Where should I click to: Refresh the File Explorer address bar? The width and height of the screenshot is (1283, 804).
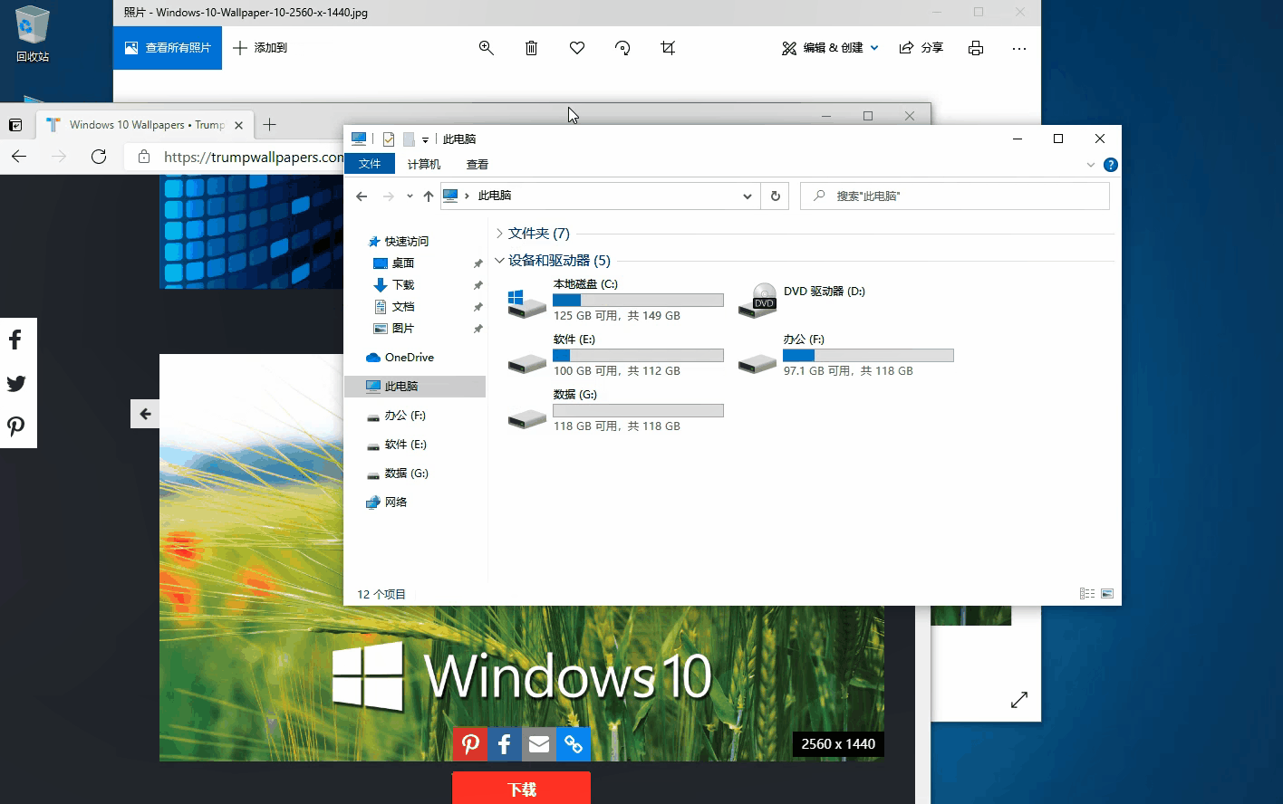tap(775, 196)
